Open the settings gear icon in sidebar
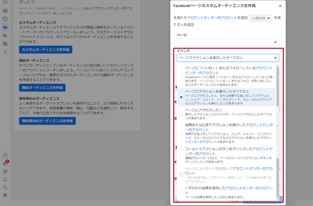 tap(5, 172)
